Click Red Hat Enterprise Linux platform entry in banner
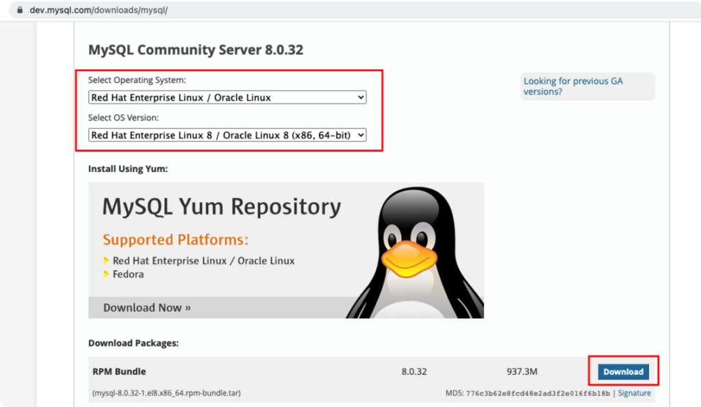The height and width of the screenshot is (407, 701). click(203, 261)
